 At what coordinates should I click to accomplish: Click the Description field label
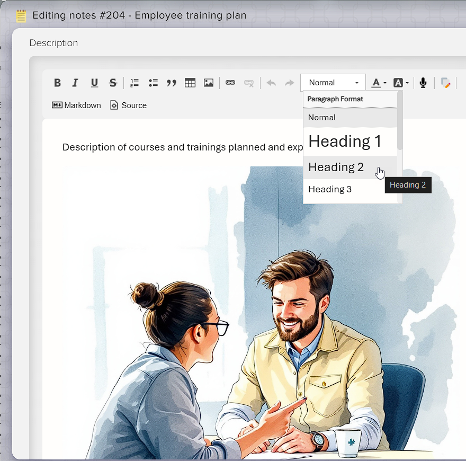[53, 43]
